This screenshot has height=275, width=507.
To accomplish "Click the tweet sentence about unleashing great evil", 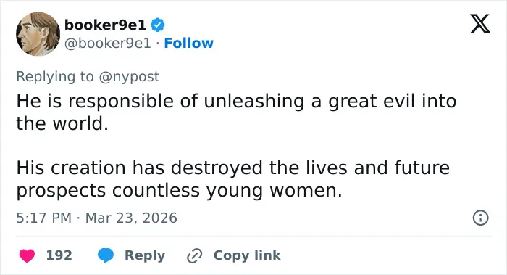I will 236,112.
